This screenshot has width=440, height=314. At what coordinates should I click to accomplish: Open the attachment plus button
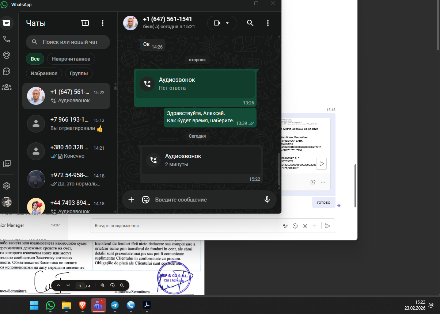(x=131, y=200)
